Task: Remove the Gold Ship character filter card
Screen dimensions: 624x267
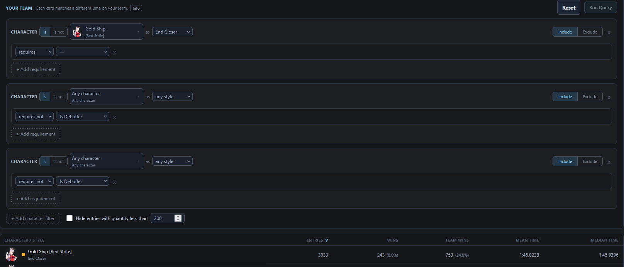Action: [x=609, y=32]
